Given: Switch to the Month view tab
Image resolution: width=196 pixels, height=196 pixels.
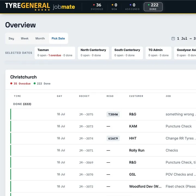Looking at the screenshot, I should tap(40, 38).
